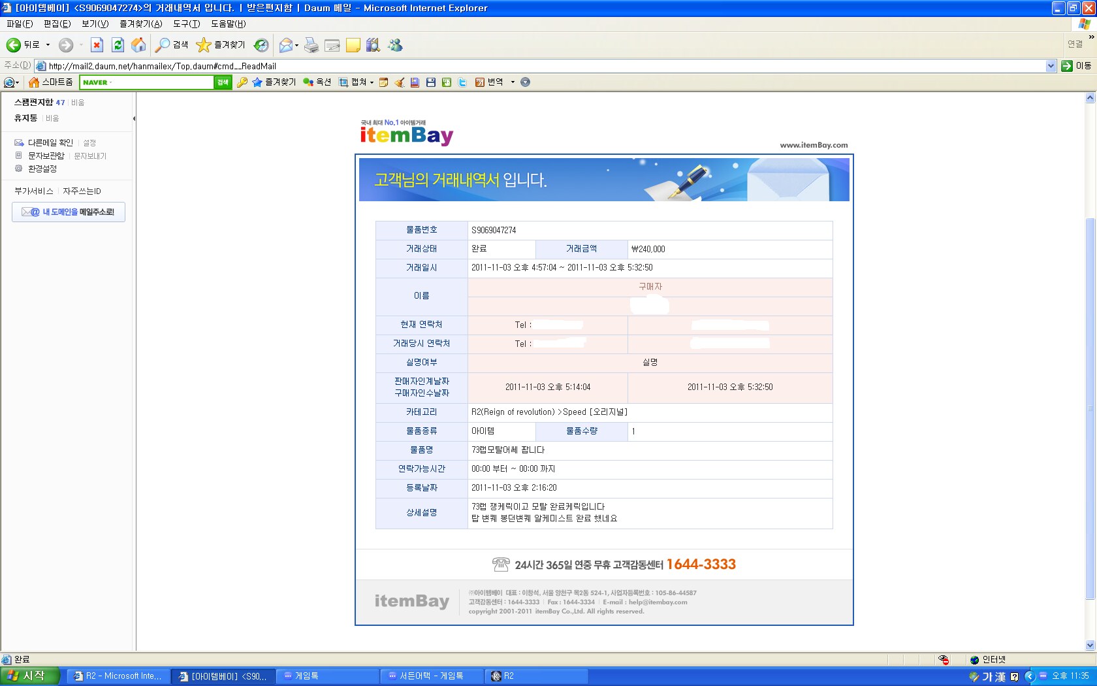Expand the 캡쳐 capture dropdown
The image size is (1097, 686).
tap(372, 82)
